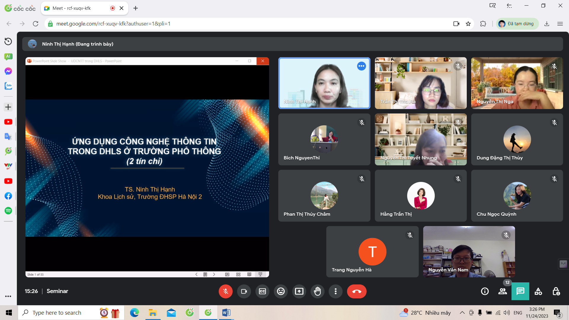This screenshot has width=569, height=320.
Task: Open the extensions puzzle icon
Action: pos(483,24)
